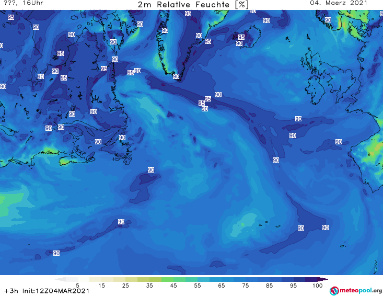Click the '5' value on the color scale
Screen dimensions: 383x296
tap(77, 286)
